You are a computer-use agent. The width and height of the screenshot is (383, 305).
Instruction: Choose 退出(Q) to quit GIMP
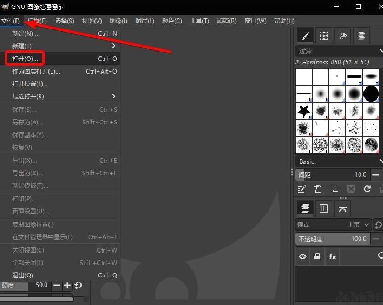(60, 275)
